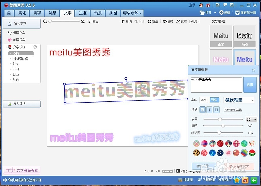Viewport: 261px width, 186px height.
Task: Select the Crop (裁剪) tool
Action: [181, 21]
